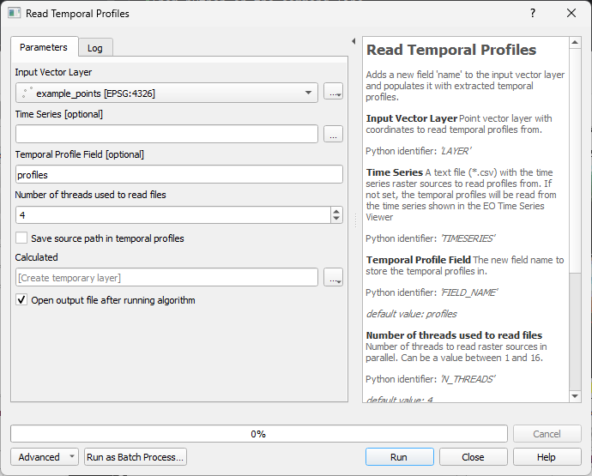Viewport: 592px width, 476px height.
Task: Click the 'FIELD_NAME' Python identifier text
Action: click(x=469, y=292)
